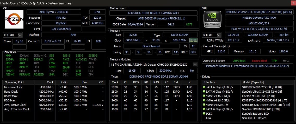Select the 1600 MHz timing row
Viewport: 296px width, 124px height.
click(153, 109)
